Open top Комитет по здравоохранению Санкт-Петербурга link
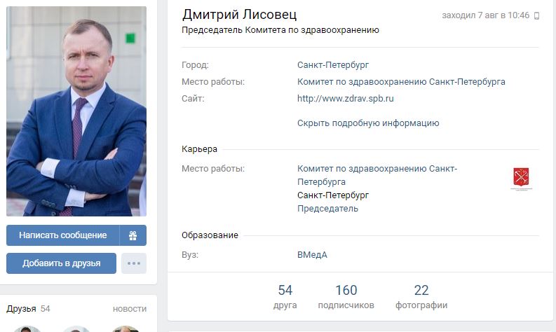This screenshot has width=556, height=332. point(401,82)
